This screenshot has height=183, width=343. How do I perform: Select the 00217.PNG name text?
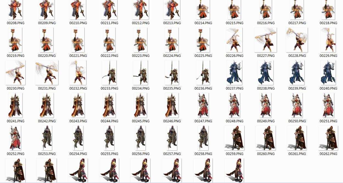297,23
